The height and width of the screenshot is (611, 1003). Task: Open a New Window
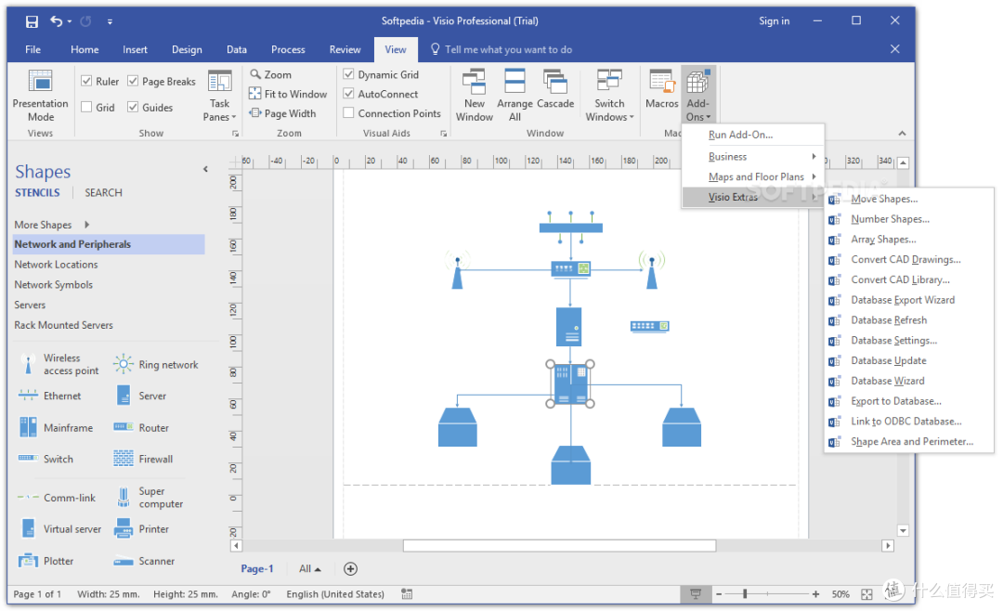(474, 96)
